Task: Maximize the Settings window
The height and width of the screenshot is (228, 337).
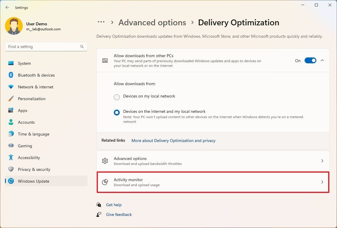Action: (x=316, y=5)
